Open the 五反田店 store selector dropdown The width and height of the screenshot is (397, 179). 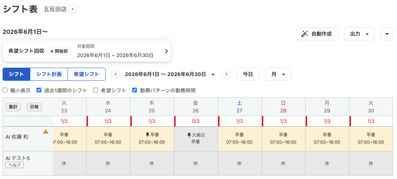coord(73,9)
